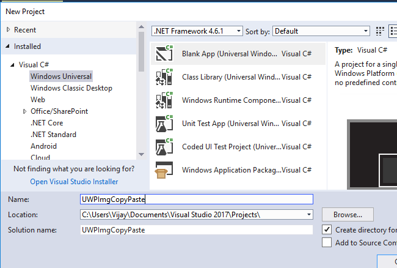Image resolution: width=397 pixels, height=268 pixels.
Task: Select the .NET Core category
Action: [x=47, y=123]
